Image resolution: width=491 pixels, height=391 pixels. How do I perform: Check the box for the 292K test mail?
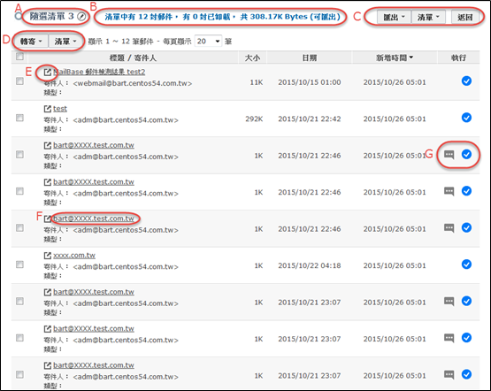pos(19,118)
